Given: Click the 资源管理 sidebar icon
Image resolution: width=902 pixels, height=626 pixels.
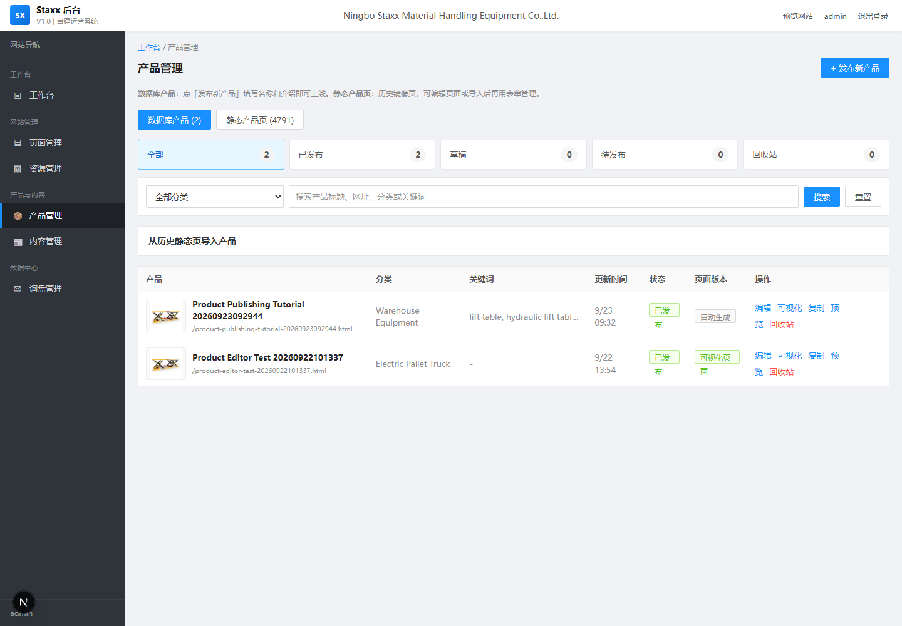Looking at the screenshot, I should [18, 168].
